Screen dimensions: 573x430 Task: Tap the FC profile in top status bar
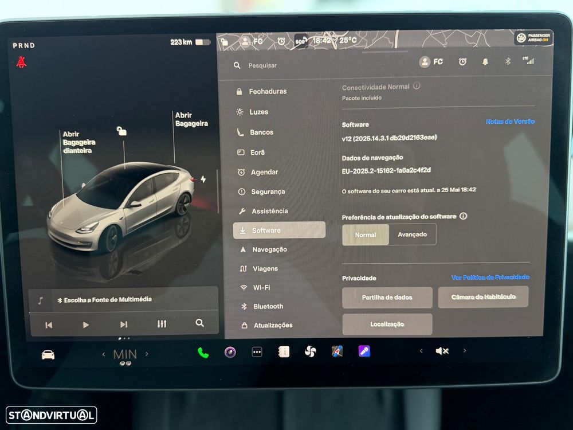252,41
